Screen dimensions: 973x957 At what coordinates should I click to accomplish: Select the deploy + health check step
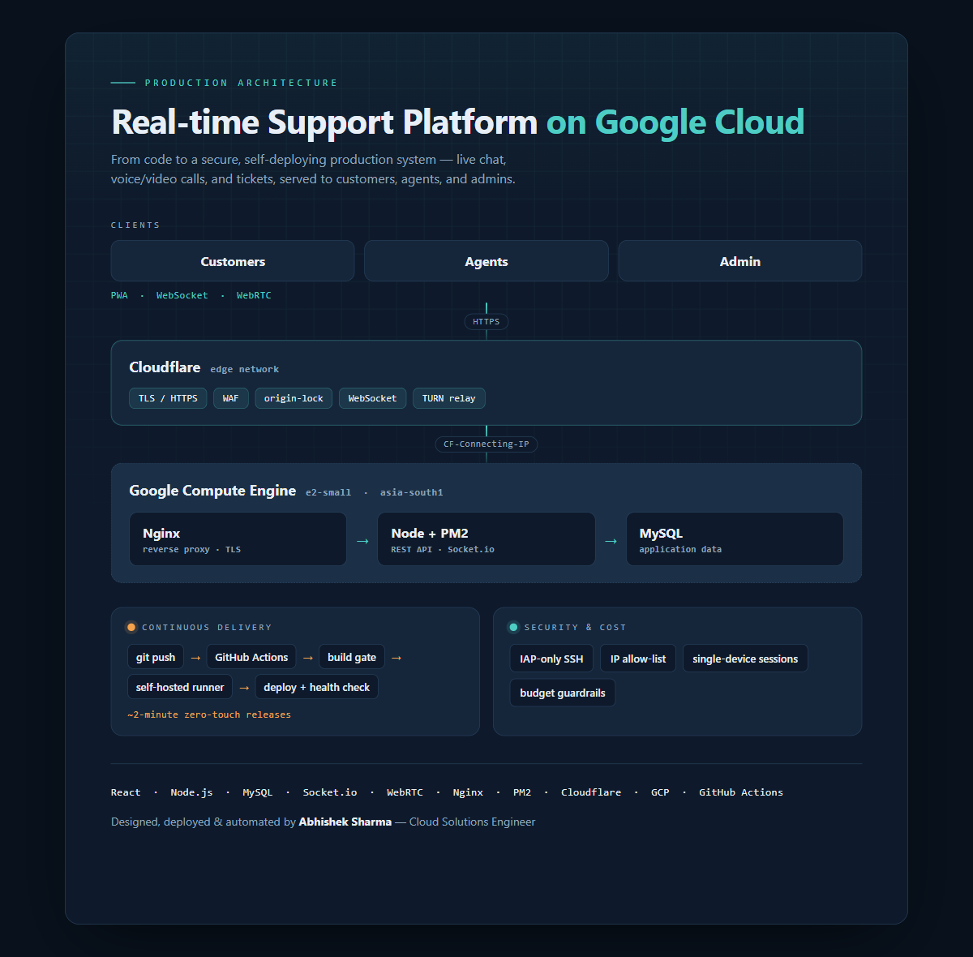(317, 687)
